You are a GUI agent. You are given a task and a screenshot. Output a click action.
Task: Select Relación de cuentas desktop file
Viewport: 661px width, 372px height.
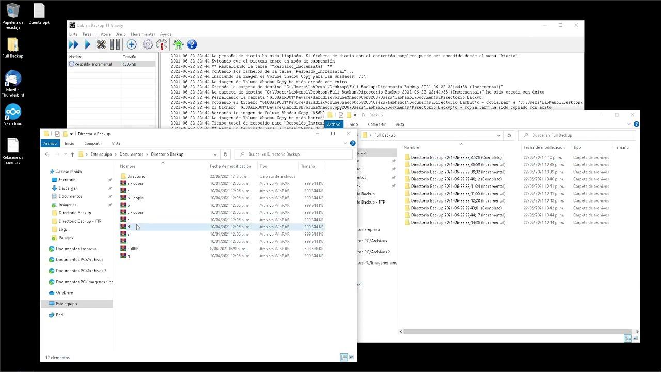pyautogui.click(x=12, y=151)
